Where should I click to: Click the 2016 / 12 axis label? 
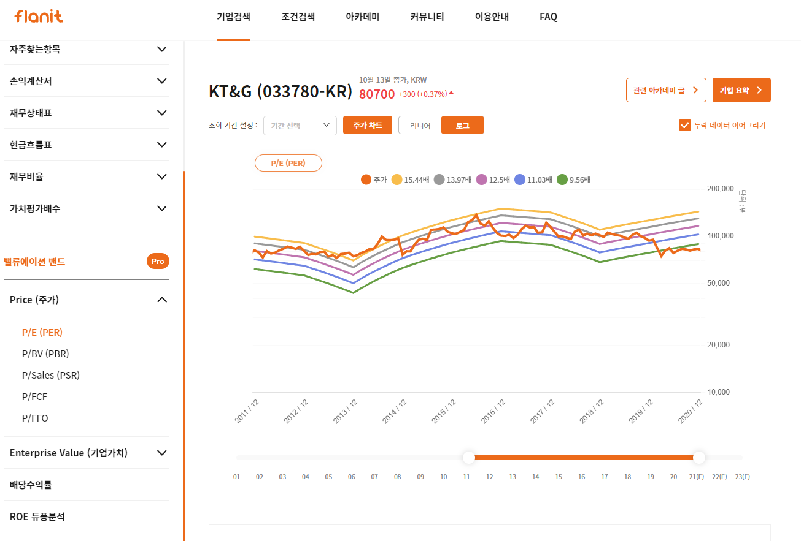493,410
